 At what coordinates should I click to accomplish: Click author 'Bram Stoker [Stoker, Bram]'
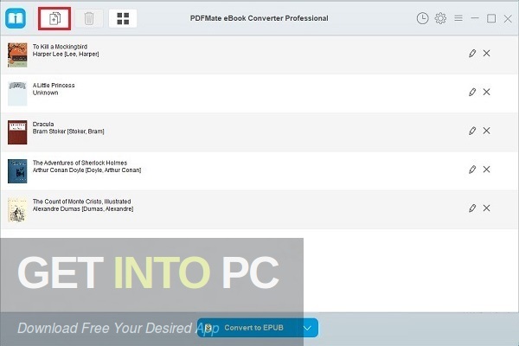(68, 131)
